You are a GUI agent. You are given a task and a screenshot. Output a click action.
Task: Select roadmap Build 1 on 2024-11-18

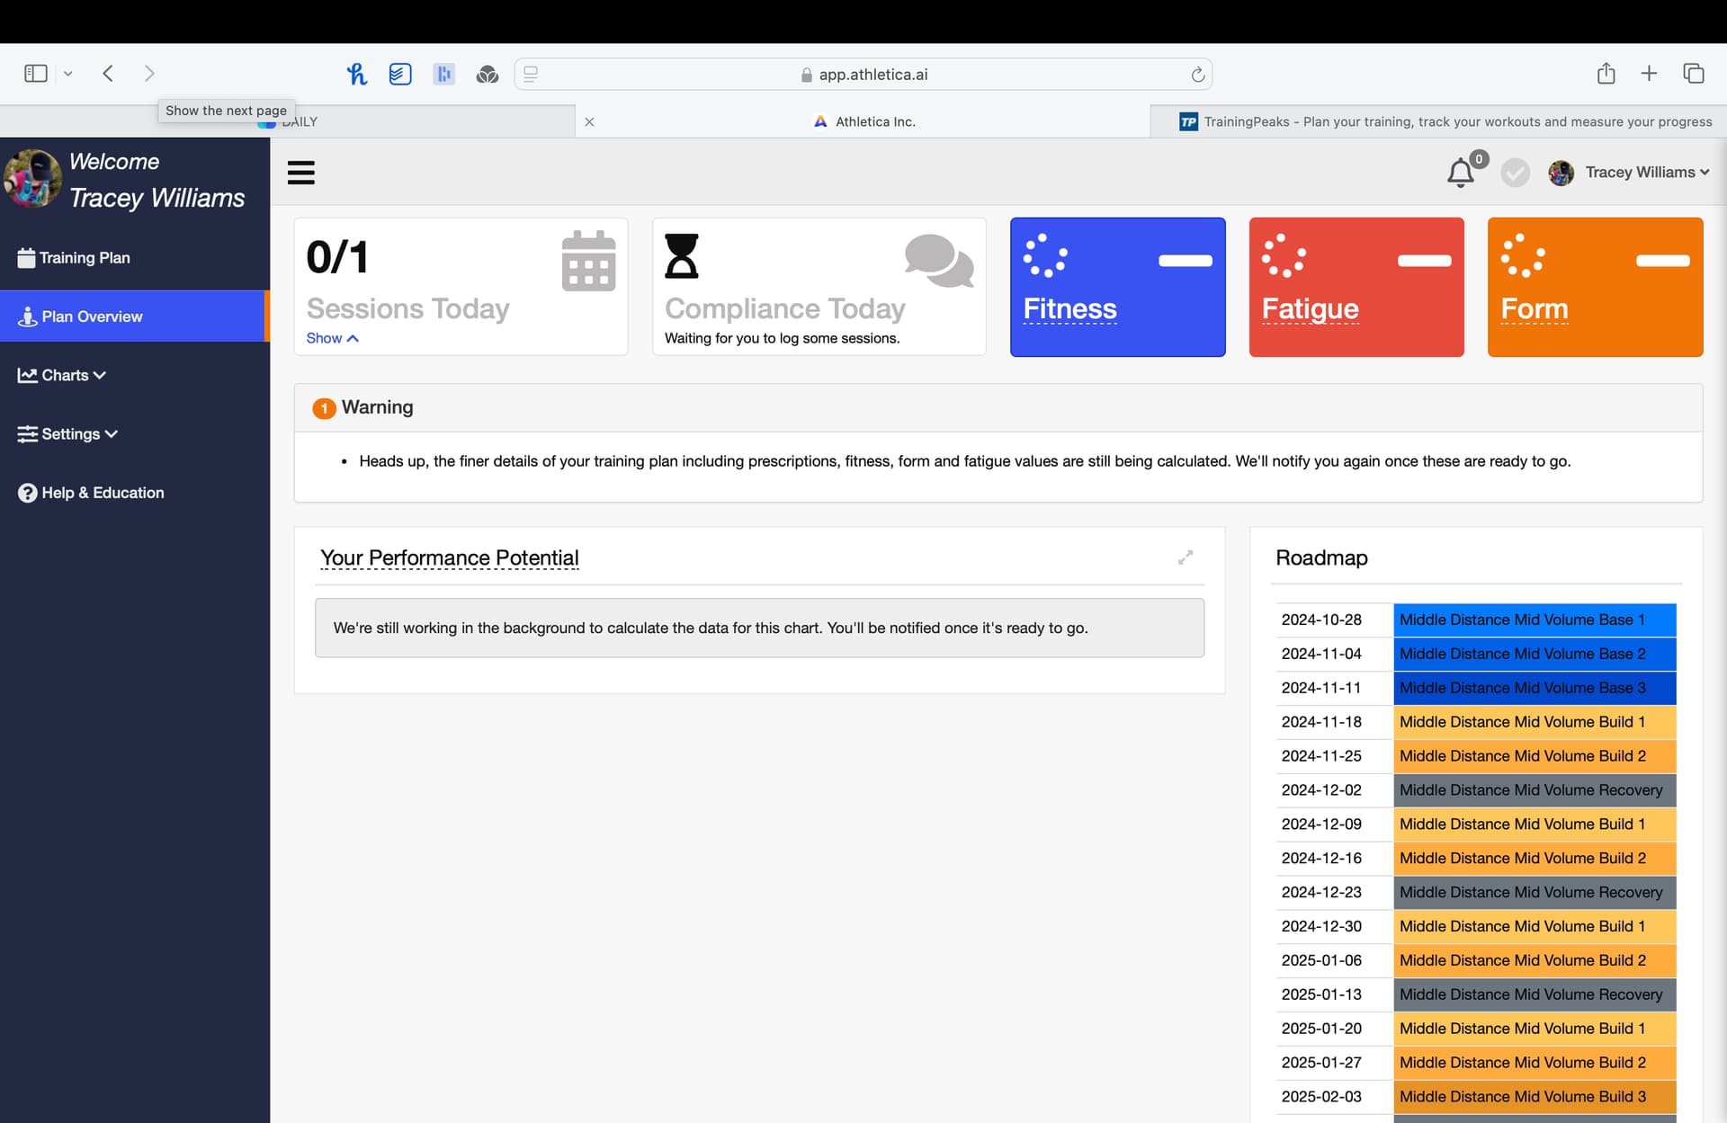pyautogui.click(x=1475, y=722)
